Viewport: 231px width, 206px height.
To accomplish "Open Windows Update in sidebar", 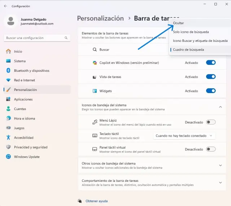I will tap(26, 157).
